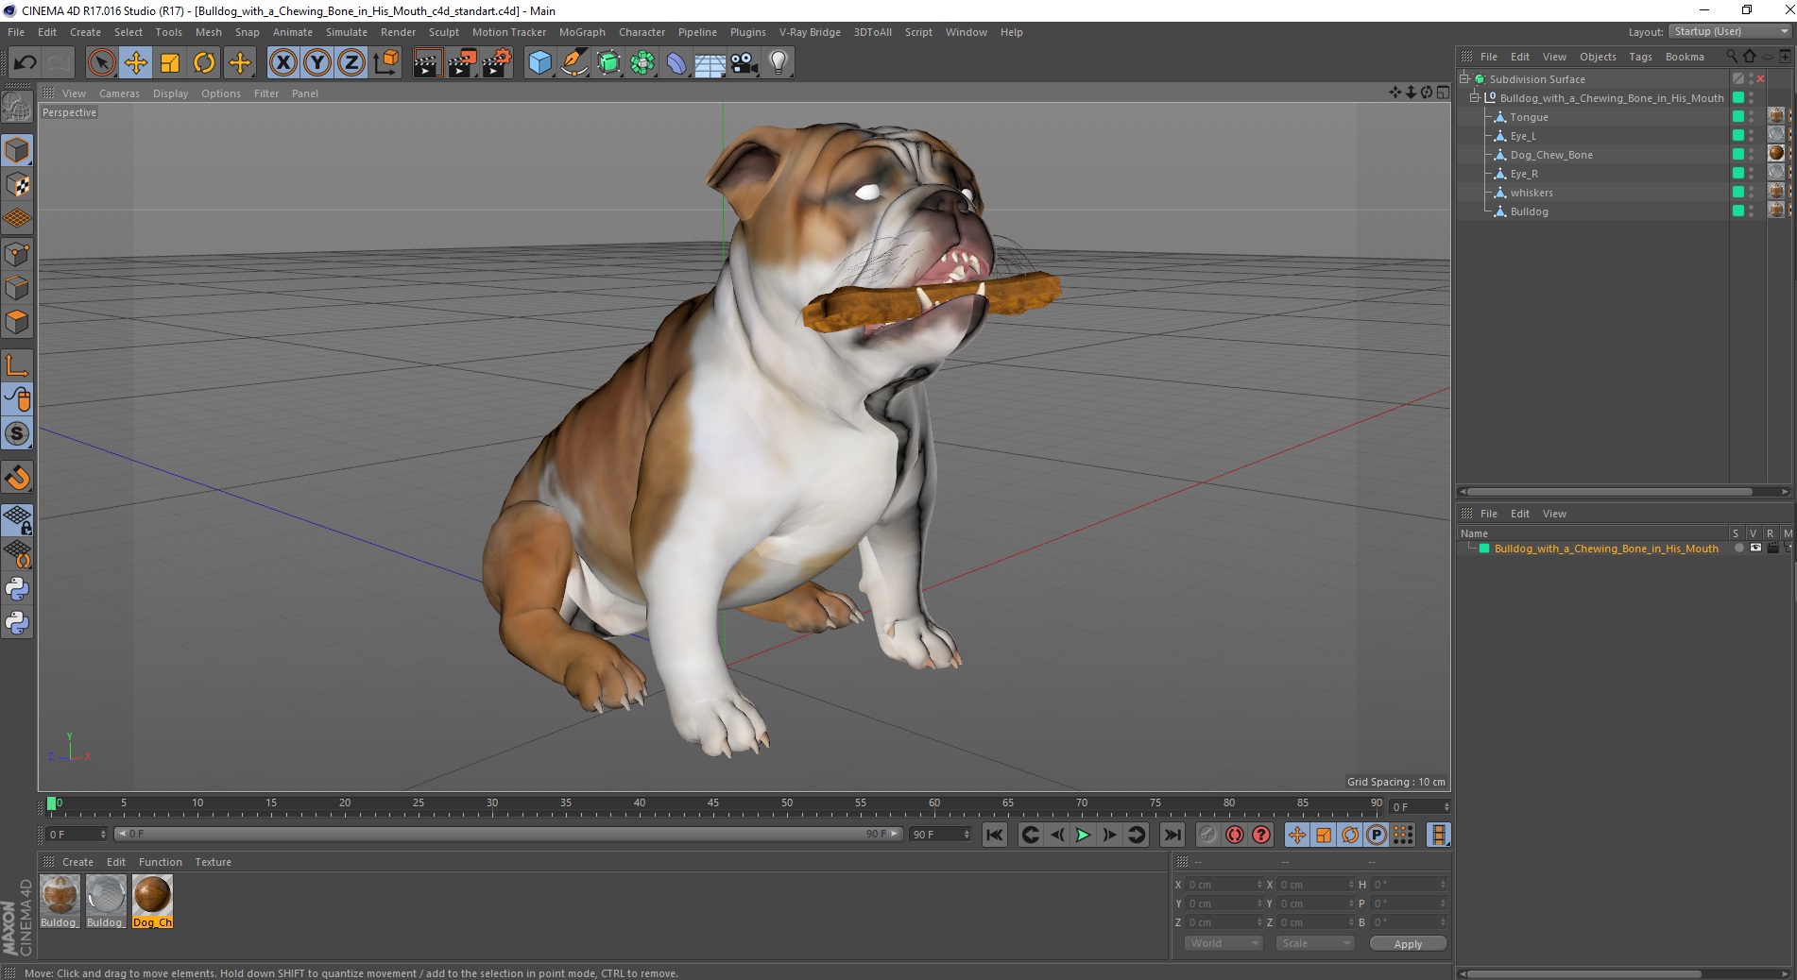Screen dimensions: 1797x980
Task: Toggle Y axis lock
Action: [317, 63]
